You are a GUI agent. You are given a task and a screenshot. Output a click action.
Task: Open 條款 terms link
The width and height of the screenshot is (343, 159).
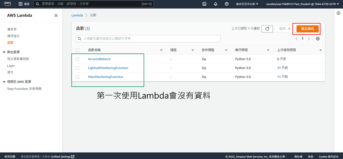pyautogui.click(x=311, y=157)
